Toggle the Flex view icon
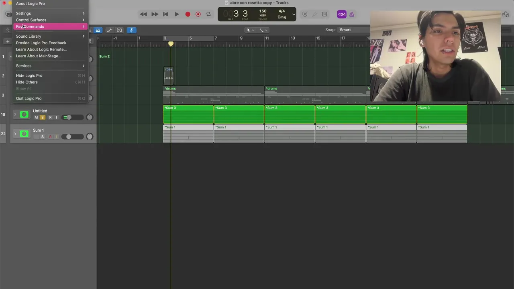Viewport: 514px width, 289px height. [119, 30]
